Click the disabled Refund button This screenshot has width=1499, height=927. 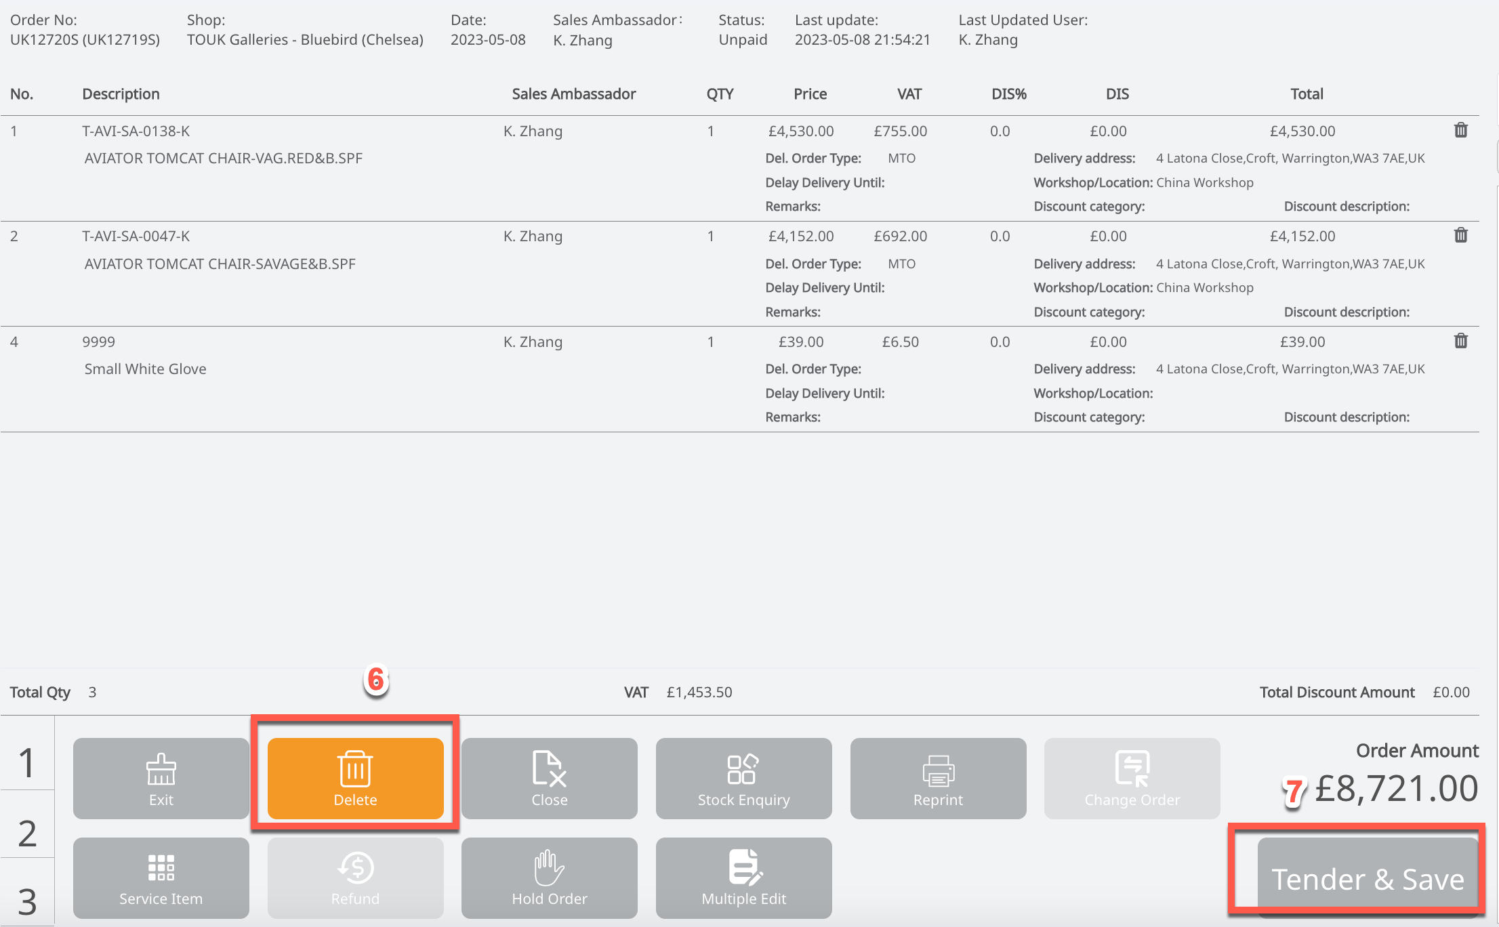(x=355, y=878)
